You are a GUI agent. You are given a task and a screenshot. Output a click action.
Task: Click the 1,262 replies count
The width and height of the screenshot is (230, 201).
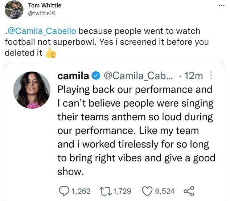coord(81,191)
